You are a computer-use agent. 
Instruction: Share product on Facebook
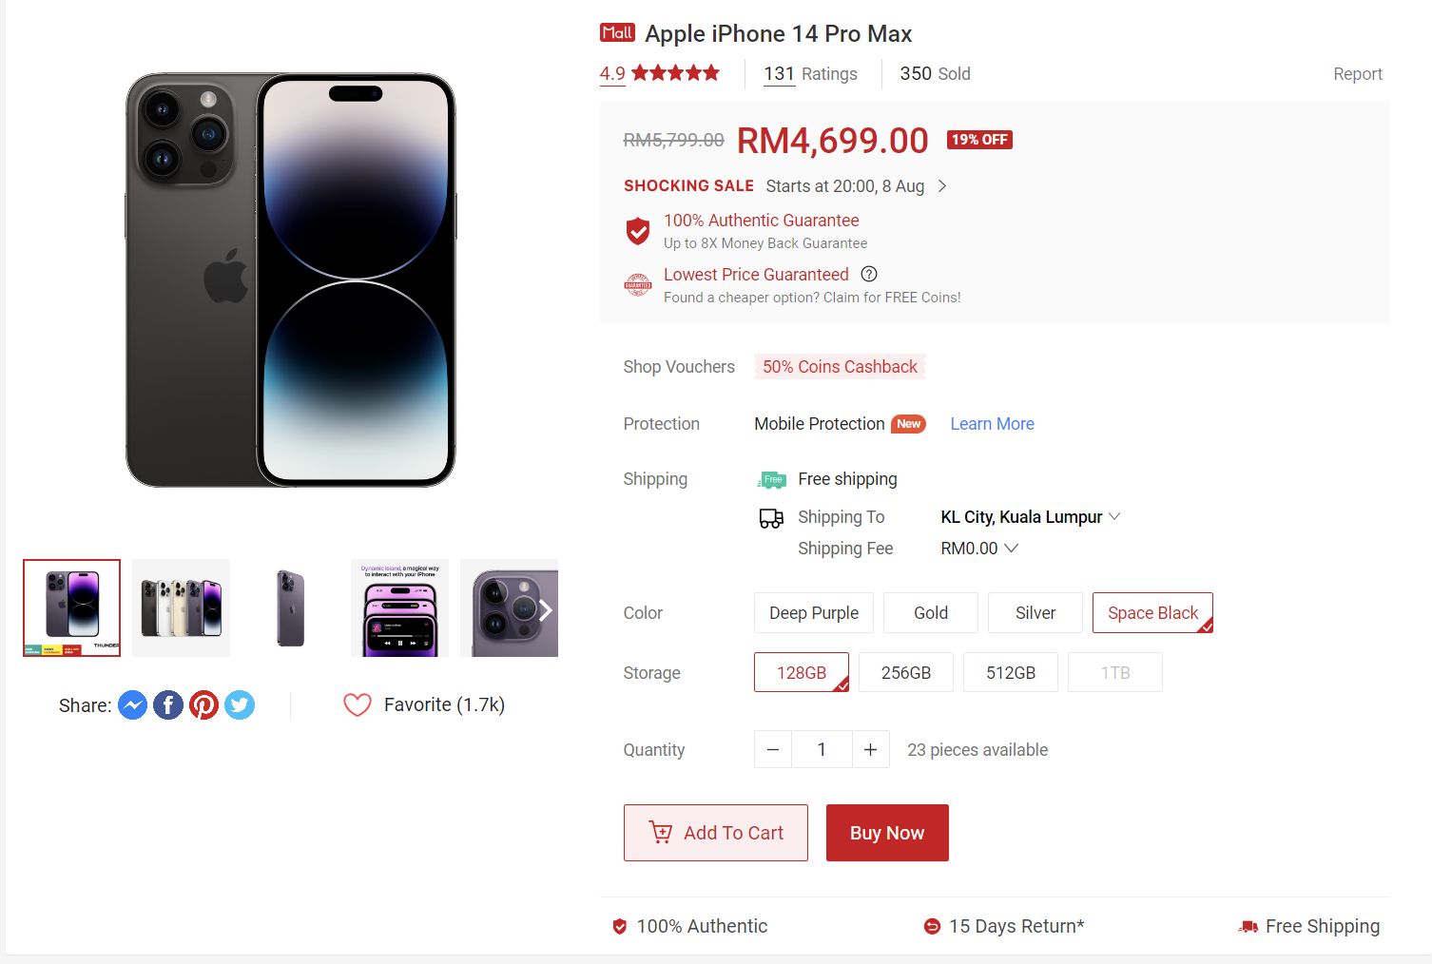[x=167, y=704]
